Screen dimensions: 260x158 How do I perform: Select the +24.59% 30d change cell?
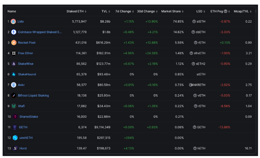[151, 53]
